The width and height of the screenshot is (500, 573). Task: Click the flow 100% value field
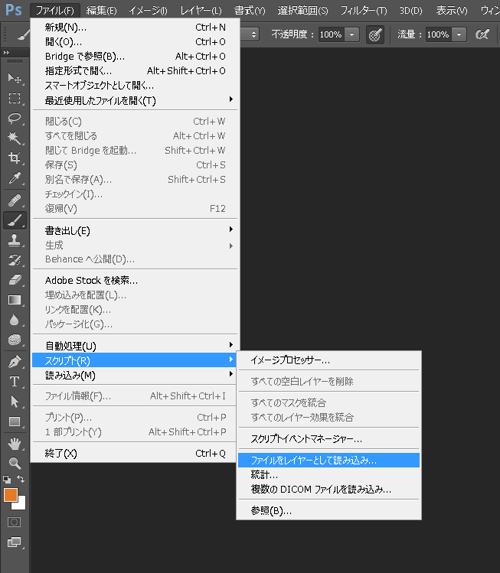(438, 34)
